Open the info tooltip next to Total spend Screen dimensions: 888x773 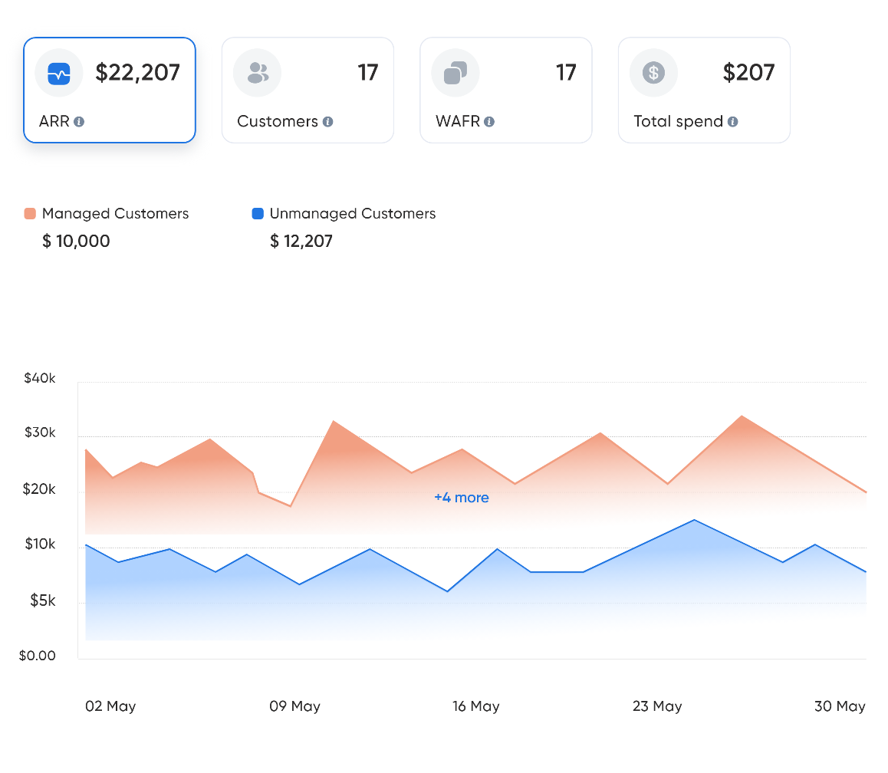733,122
